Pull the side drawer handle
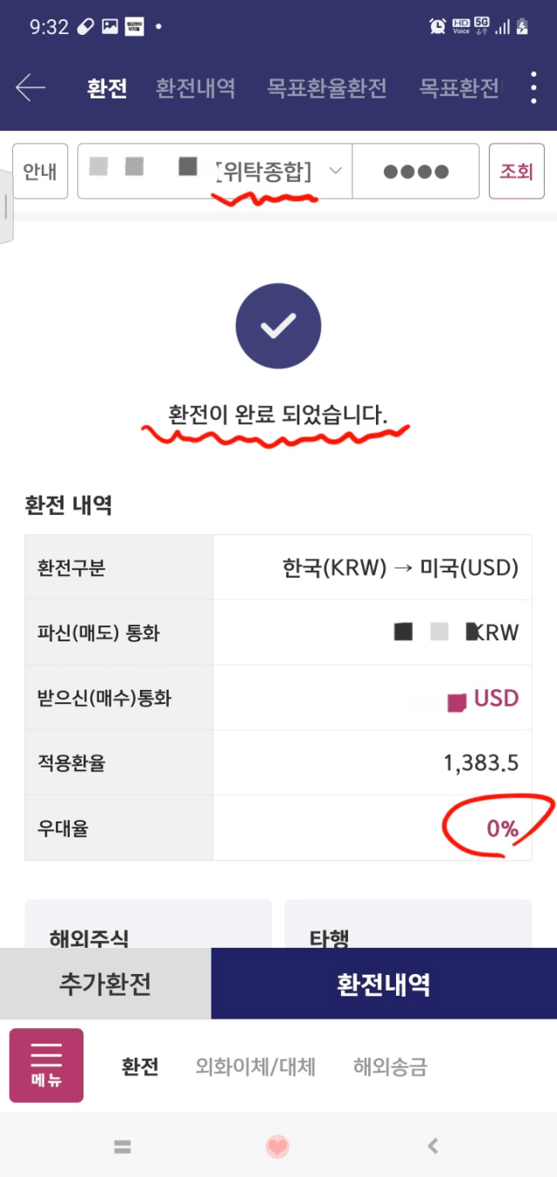Image resolution: width=557 pixels, height=1177 pixels. click(x=6, y=207)
